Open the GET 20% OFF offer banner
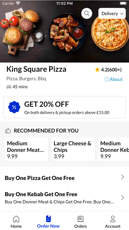This screenshot has height=230, width=129. (64, 107)
